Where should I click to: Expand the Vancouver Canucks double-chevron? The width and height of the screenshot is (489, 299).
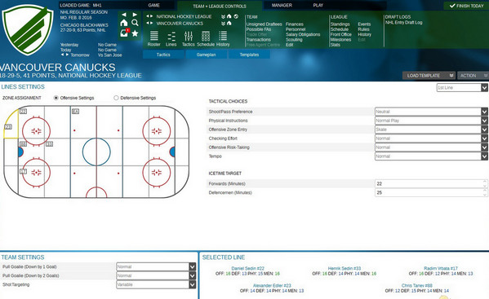point(224,24)
